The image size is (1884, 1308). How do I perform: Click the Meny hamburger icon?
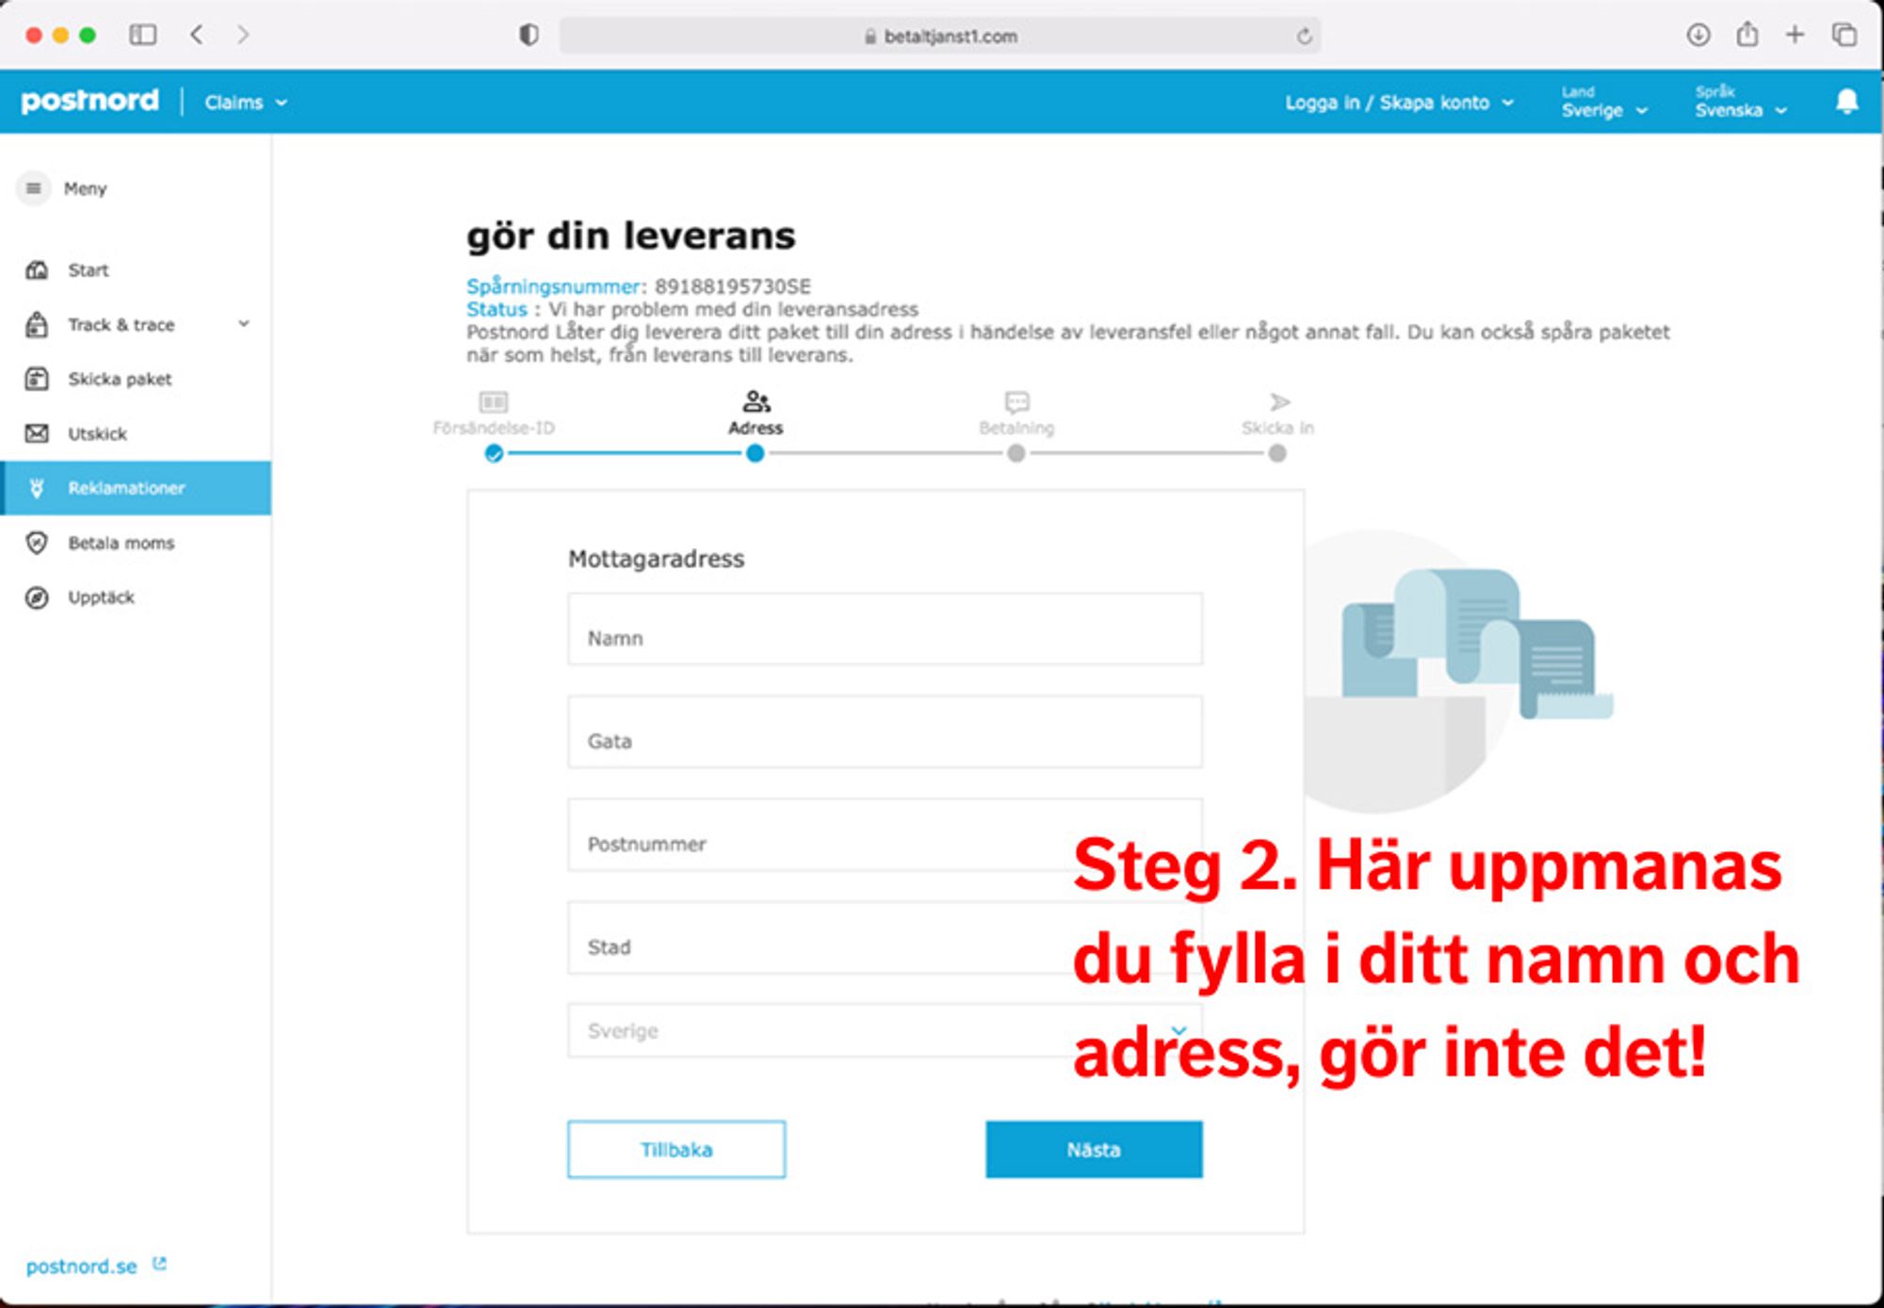[34, 188]
